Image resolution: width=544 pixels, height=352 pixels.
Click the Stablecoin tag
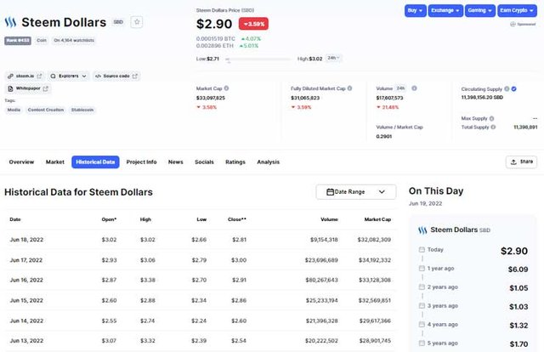pyautogui.click(x=82, y=110)
